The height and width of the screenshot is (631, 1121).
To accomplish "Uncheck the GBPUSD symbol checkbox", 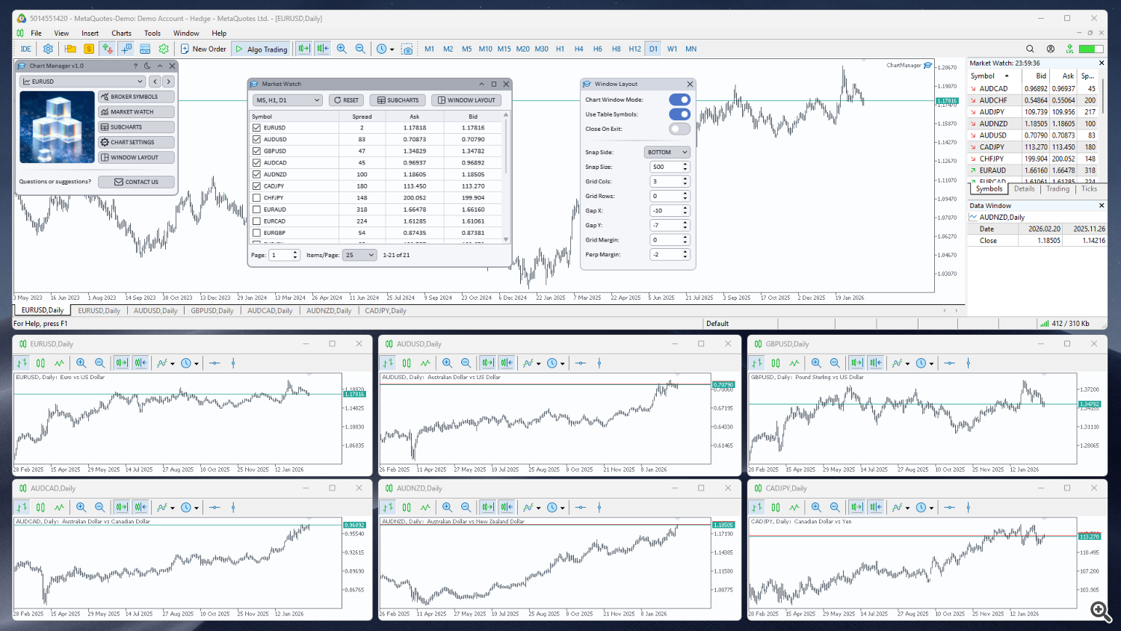I will point(257,151).
